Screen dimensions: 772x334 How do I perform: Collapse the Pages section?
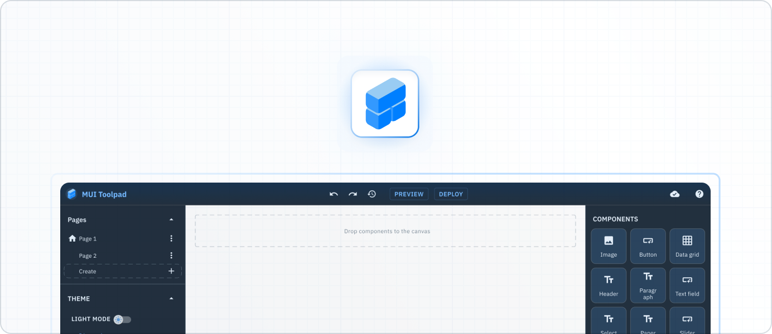coord(171,219)
